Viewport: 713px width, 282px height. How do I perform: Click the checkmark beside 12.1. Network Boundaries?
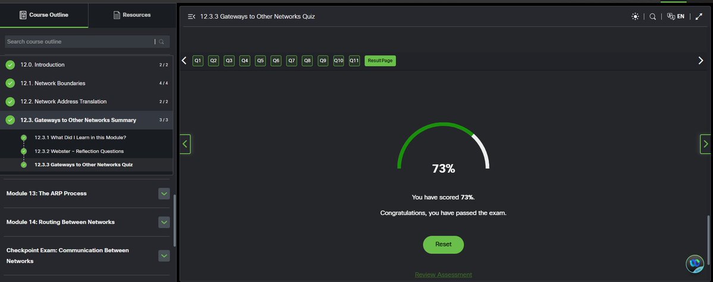[x=10, y=83]
